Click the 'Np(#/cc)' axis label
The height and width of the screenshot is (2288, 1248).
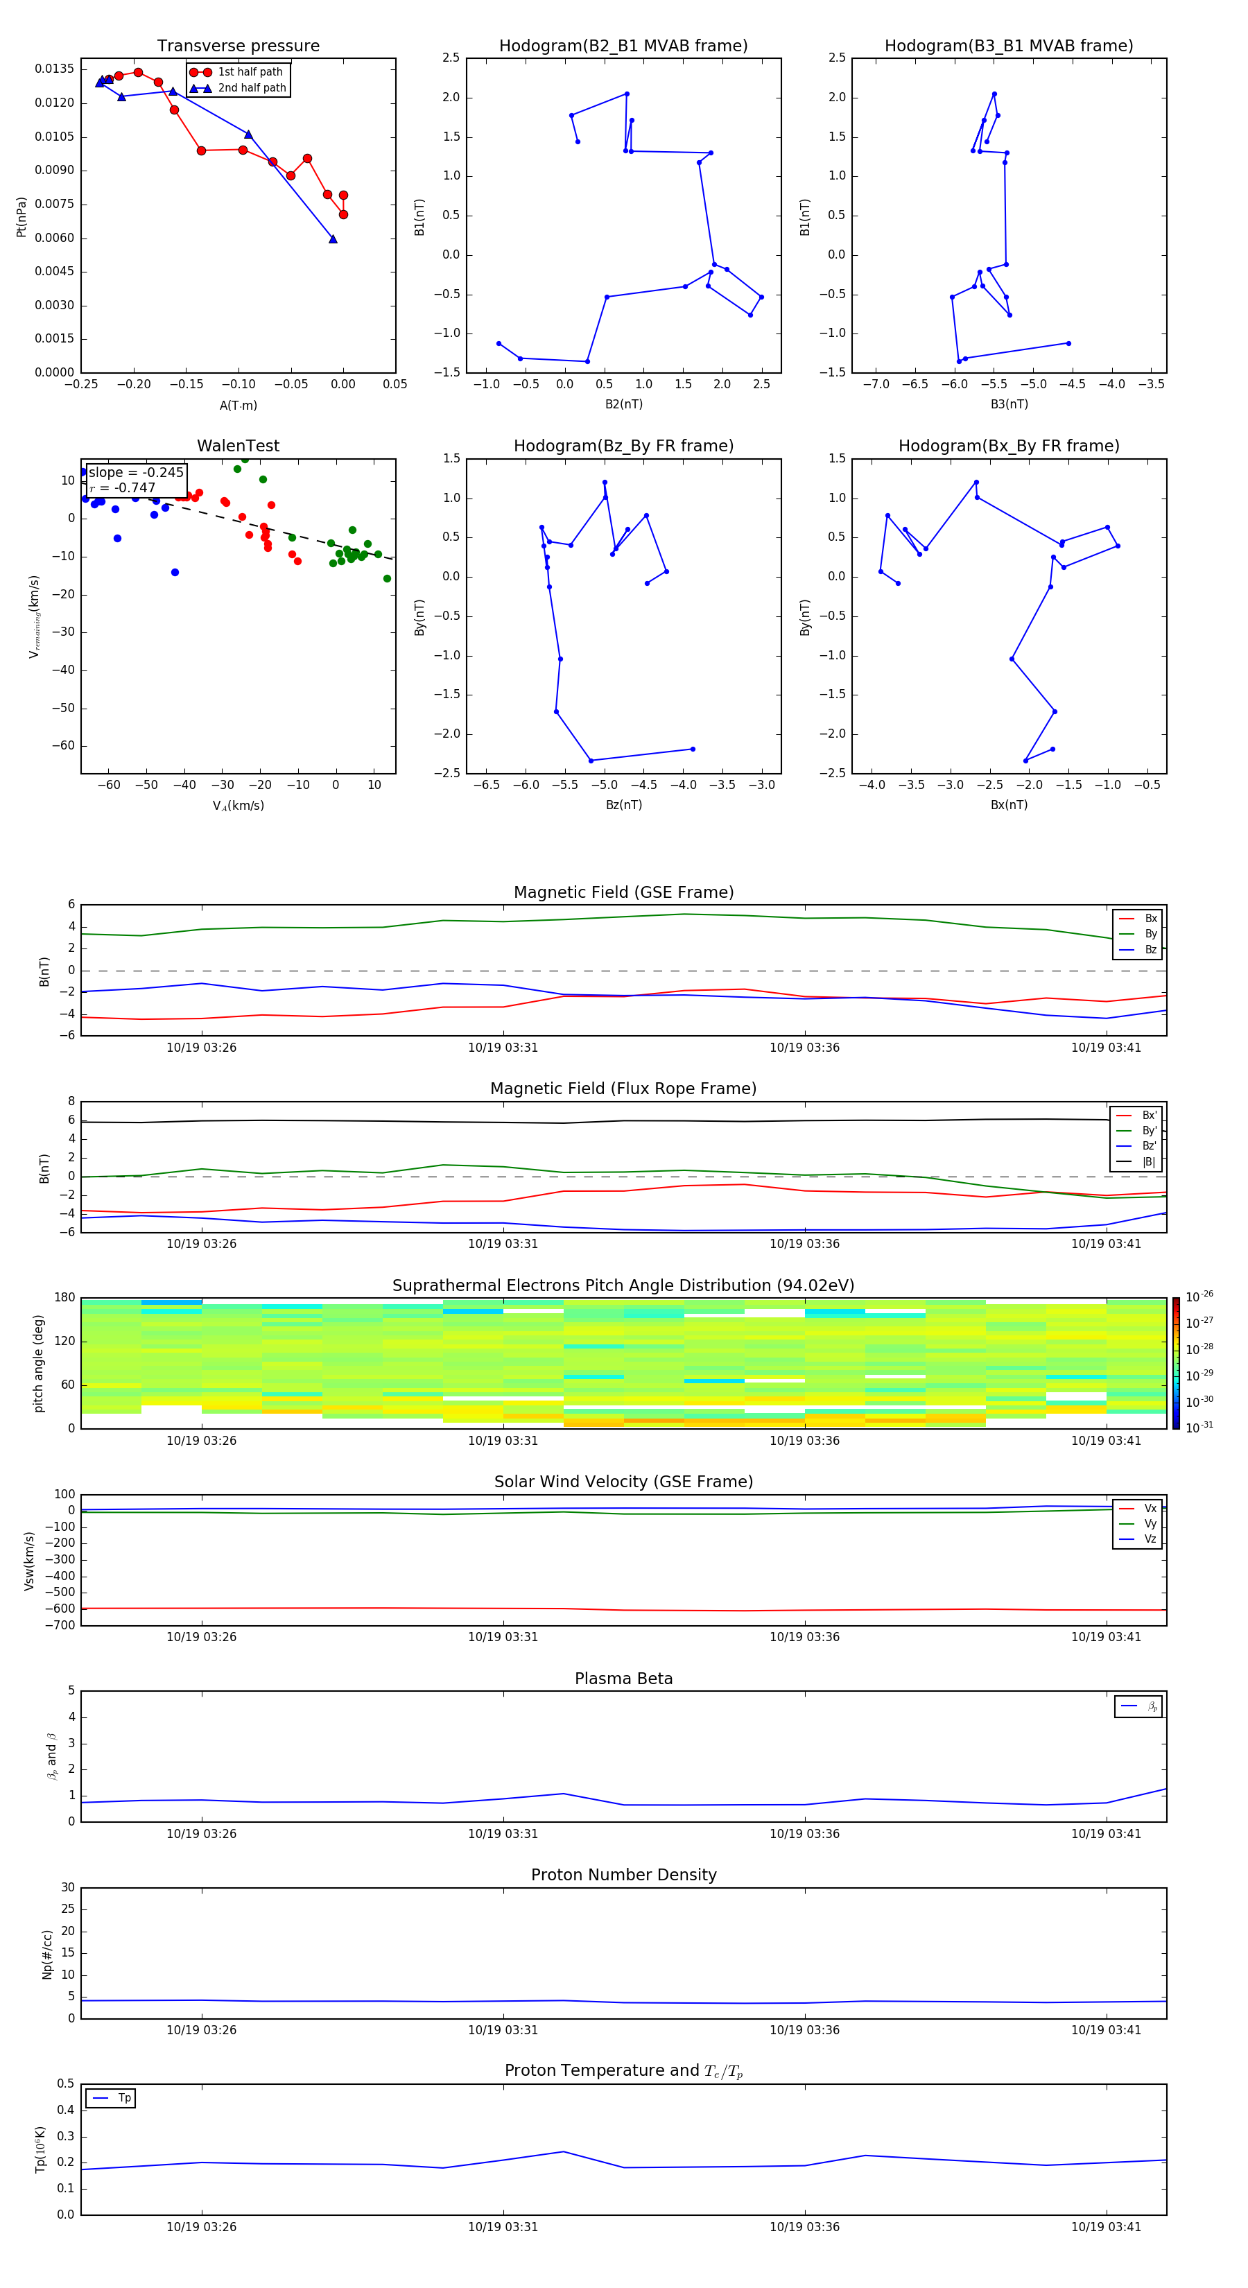pyautogui.click(x=47, y=1954)
